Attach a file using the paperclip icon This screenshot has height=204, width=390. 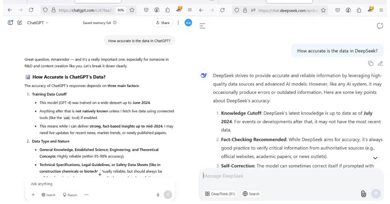[363, 194]
